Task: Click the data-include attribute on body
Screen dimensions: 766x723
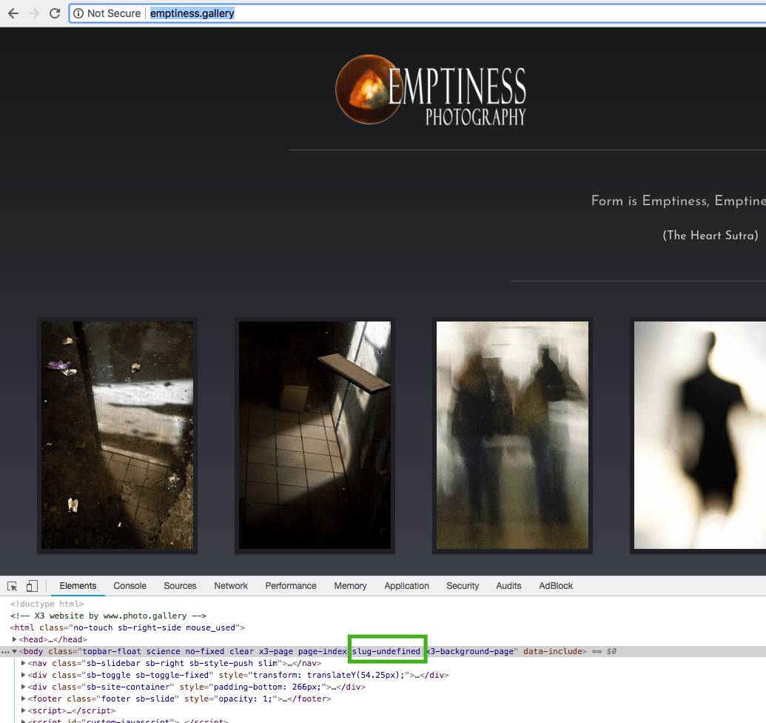Action: click(x=553, y=651)
